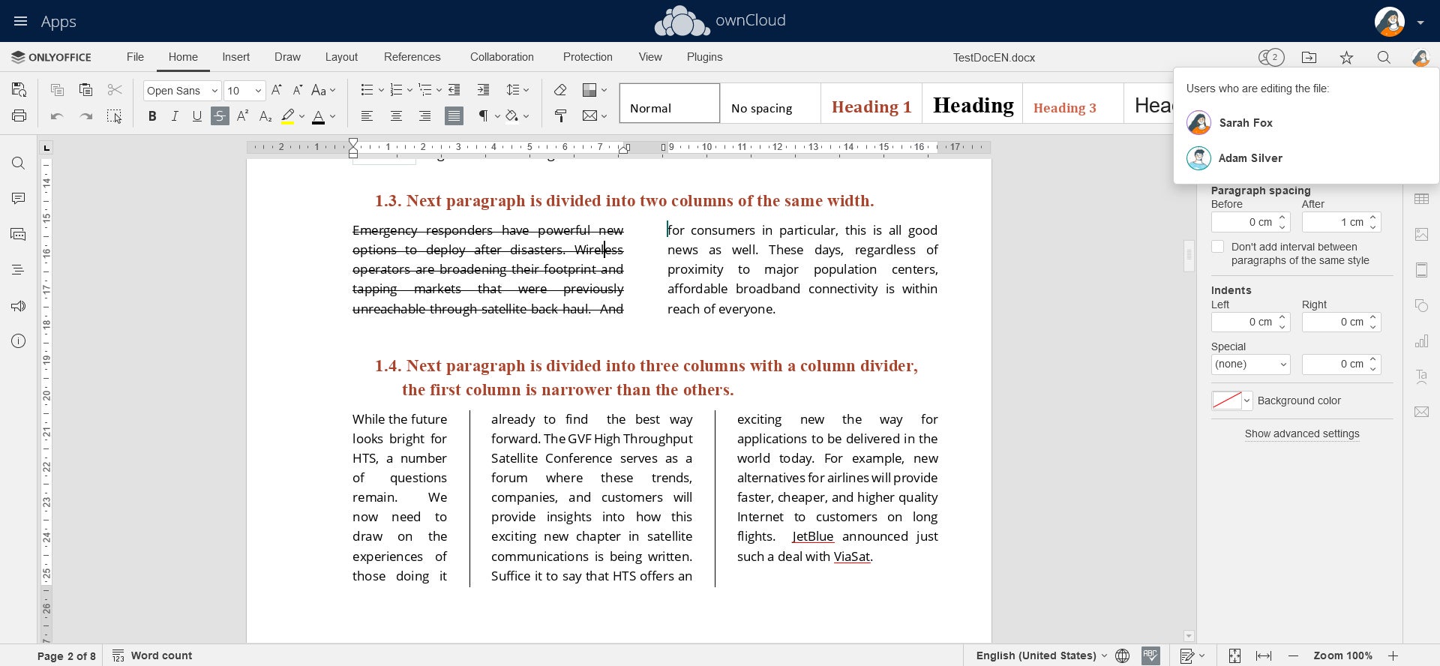Screen dimensions: 1440x666
Task: Open the Comments panel in left sidebar
Action: (x=19, y=198)
